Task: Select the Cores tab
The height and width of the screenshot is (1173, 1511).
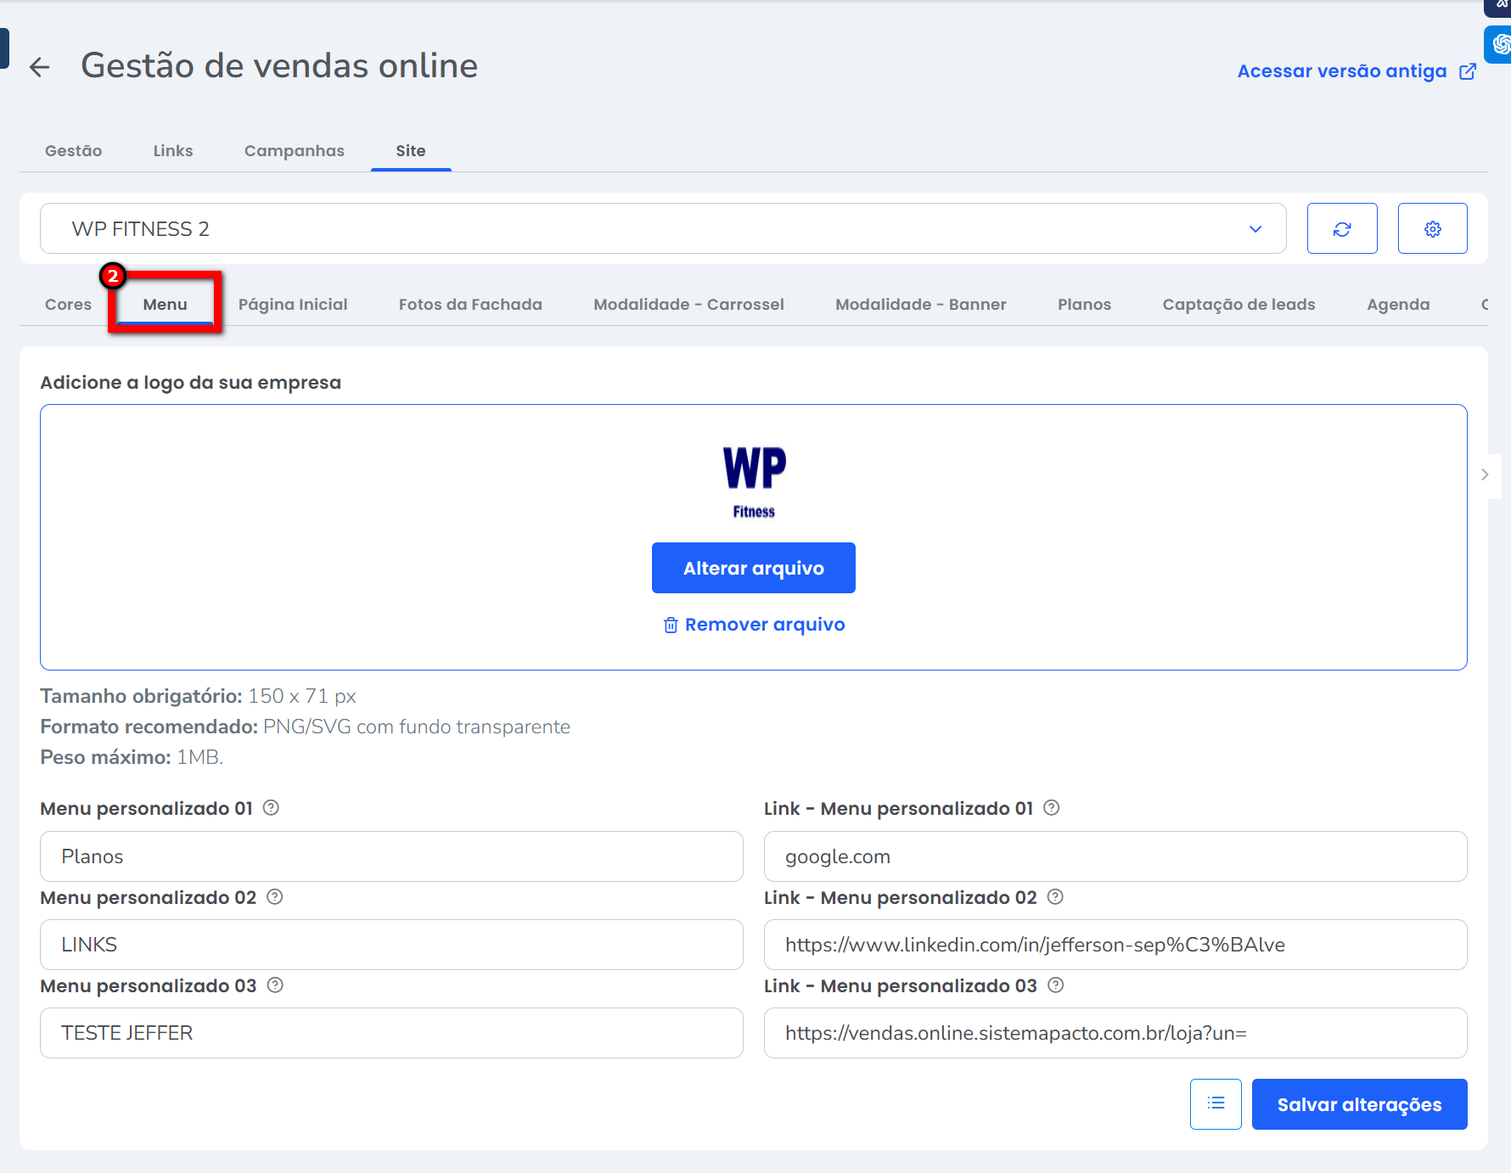Action: (x=68, y=305)
